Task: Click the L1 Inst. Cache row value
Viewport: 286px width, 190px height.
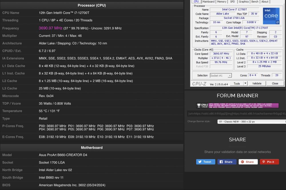Action: [86, 73]
